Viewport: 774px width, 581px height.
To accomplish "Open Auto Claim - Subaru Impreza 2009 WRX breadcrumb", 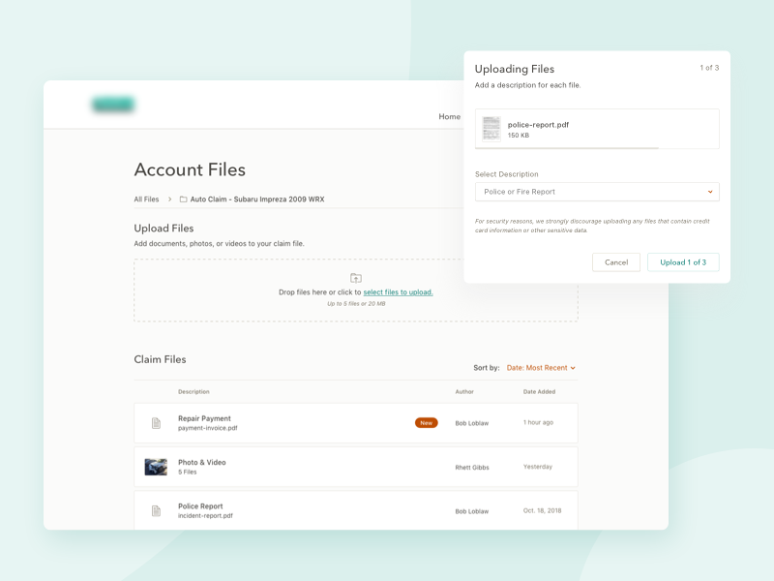I will (257, 199).
